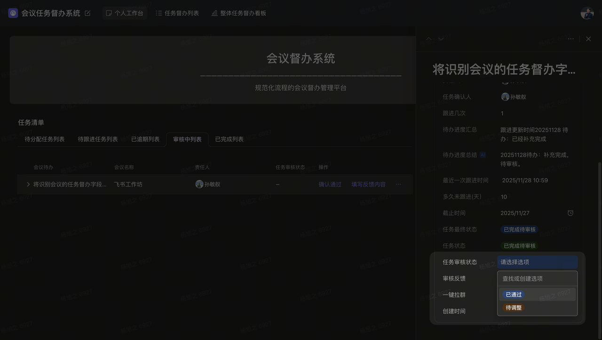Open the 任务督办列表 page

(x=177, y=13)
